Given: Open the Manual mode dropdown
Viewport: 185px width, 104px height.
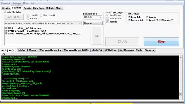Looking at the screenshot, I should (93, 23).
